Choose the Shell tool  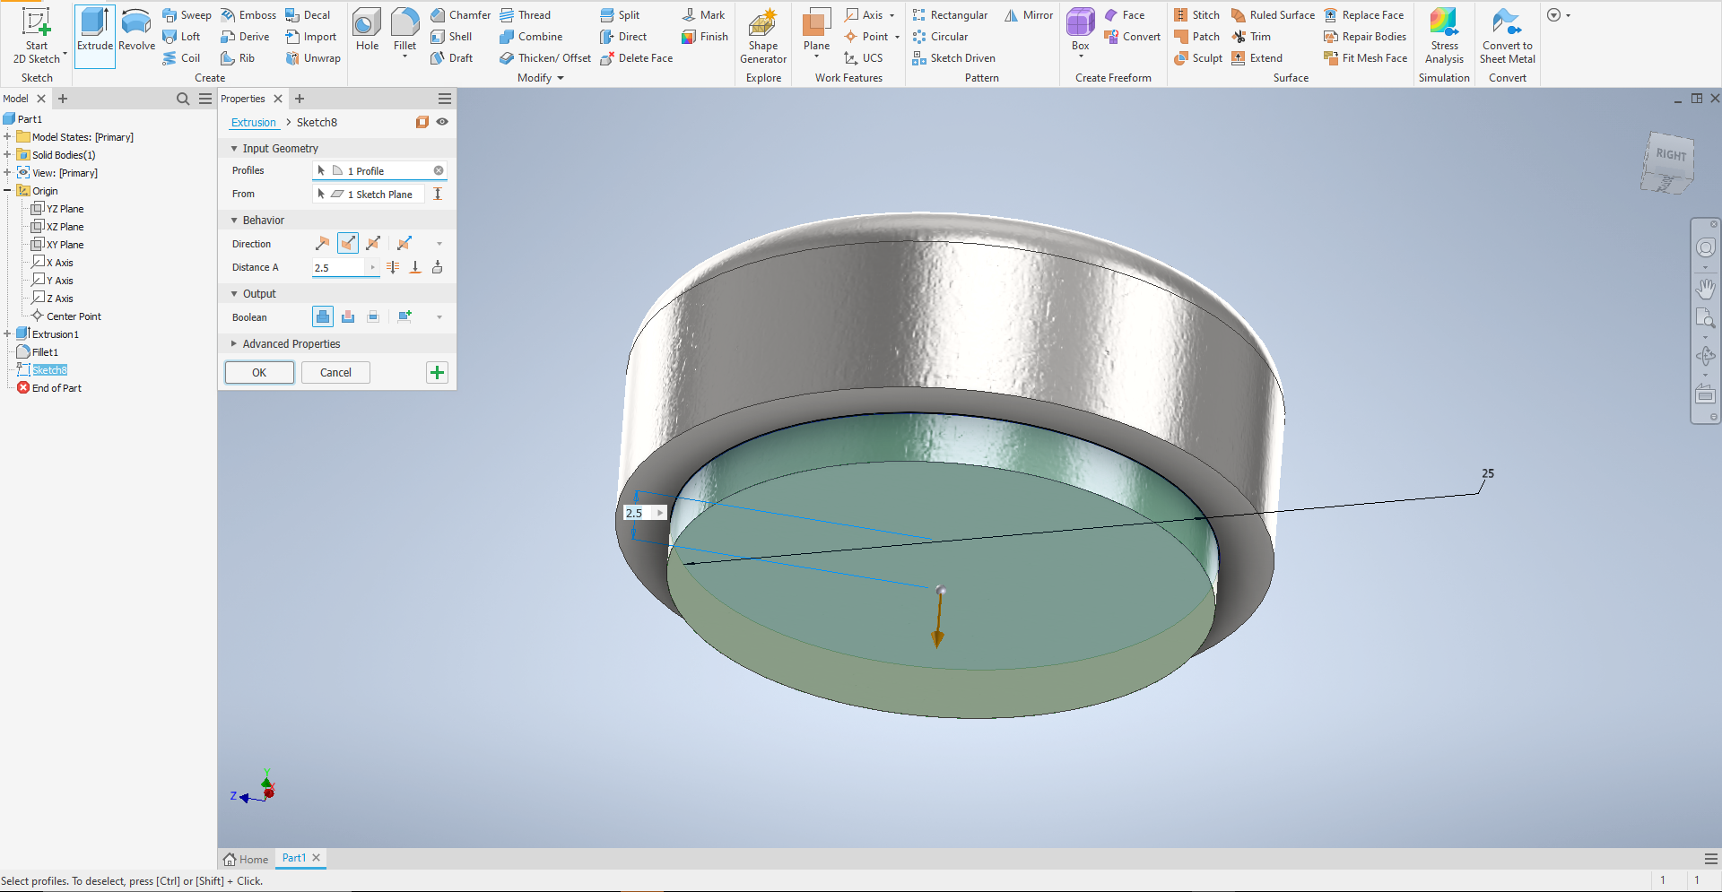click(x=451, y=37)
